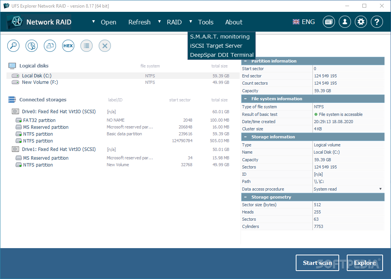Select Drive0 MS Reserved partition 16.00 MB
The height and width of the screenshot is (279, 391).
(123, 127)
